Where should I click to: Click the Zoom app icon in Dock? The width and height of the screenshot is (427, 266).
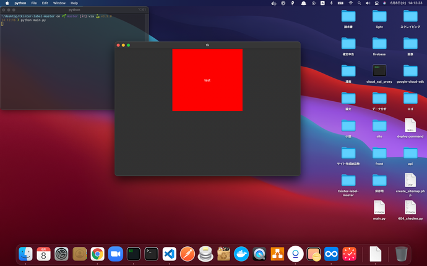(x=115, y=254)
